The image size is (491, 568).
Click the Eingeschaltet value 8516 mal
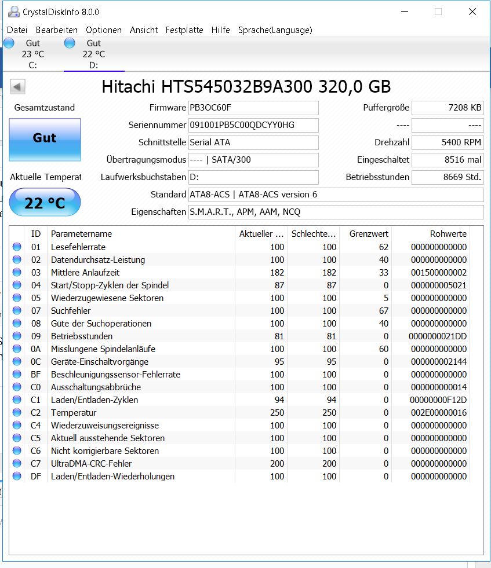point(448,160)
